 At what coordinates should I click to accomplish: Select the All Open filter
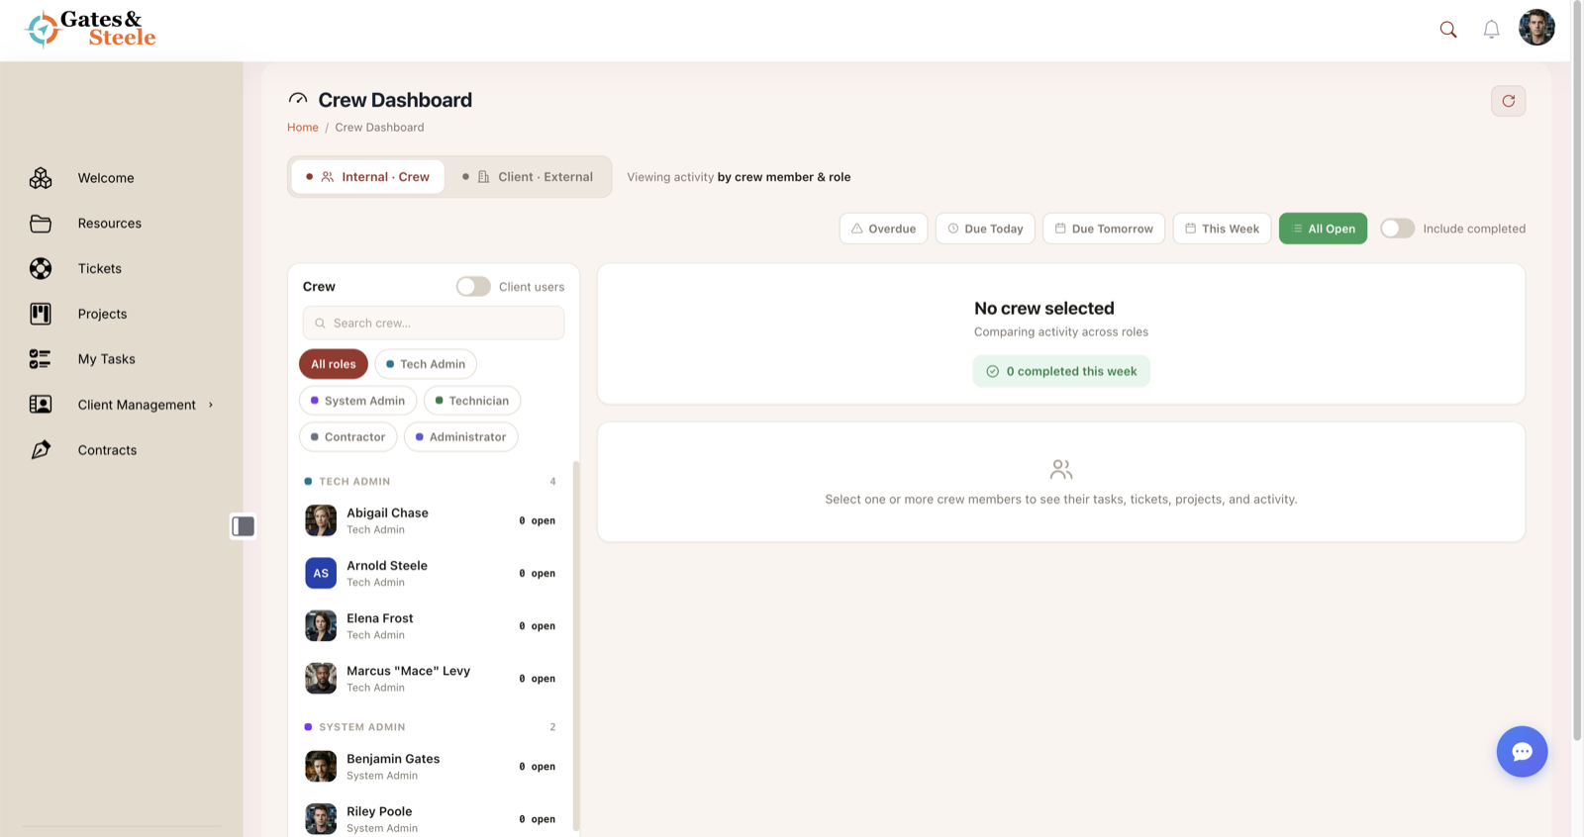point(1324,229)
